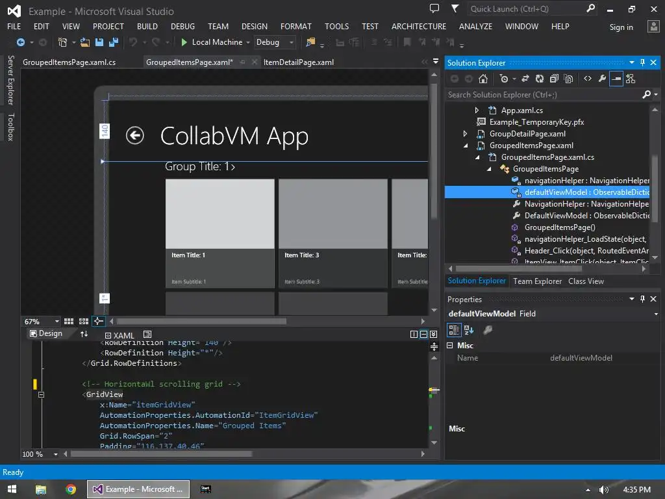Click the Search Solution Explorer field
Image resolution: width=665 pixels, height=499 pixels.
[x=544, y=95]
